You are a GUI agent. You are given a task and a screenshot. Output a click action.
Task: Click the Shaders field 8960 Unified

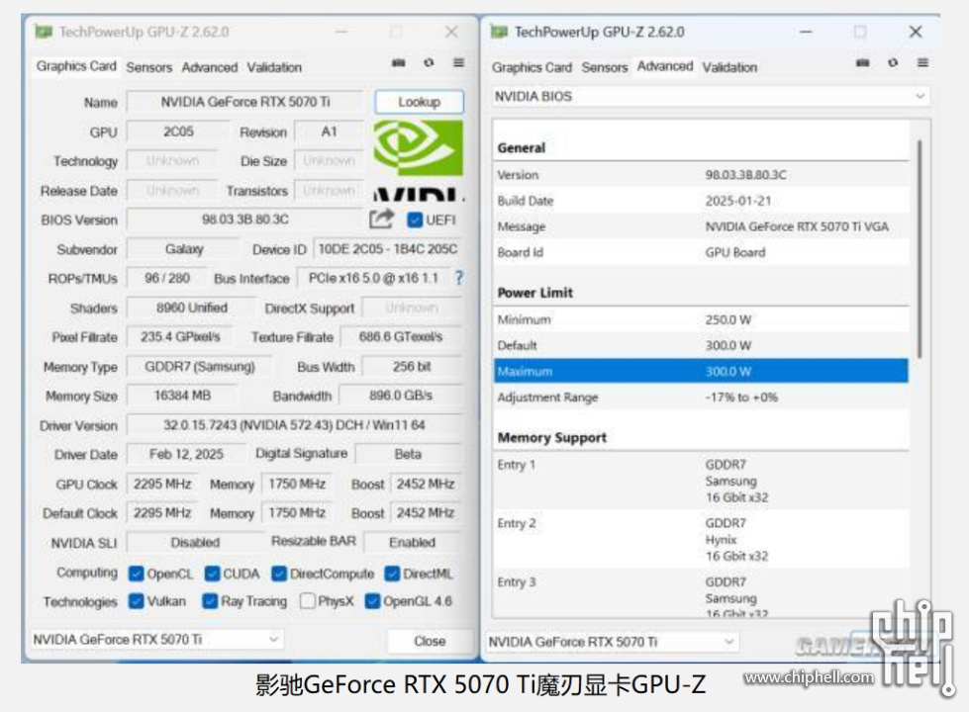click(x=192, y=308)
